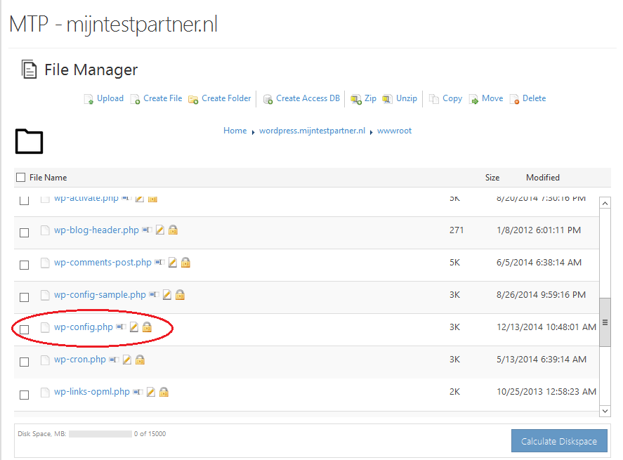The height and width of the screenshot is (460, 623).
Task: Open permissions lock for wp-config-sample.php
Action: [180, 294]
